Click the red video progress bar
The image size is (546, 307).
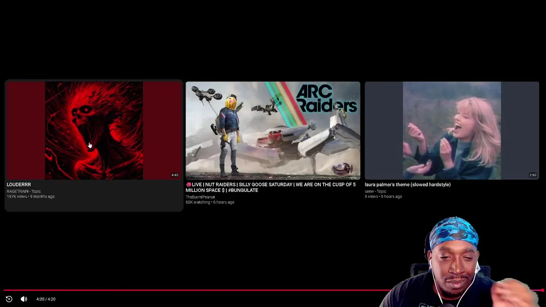(273, 290)
